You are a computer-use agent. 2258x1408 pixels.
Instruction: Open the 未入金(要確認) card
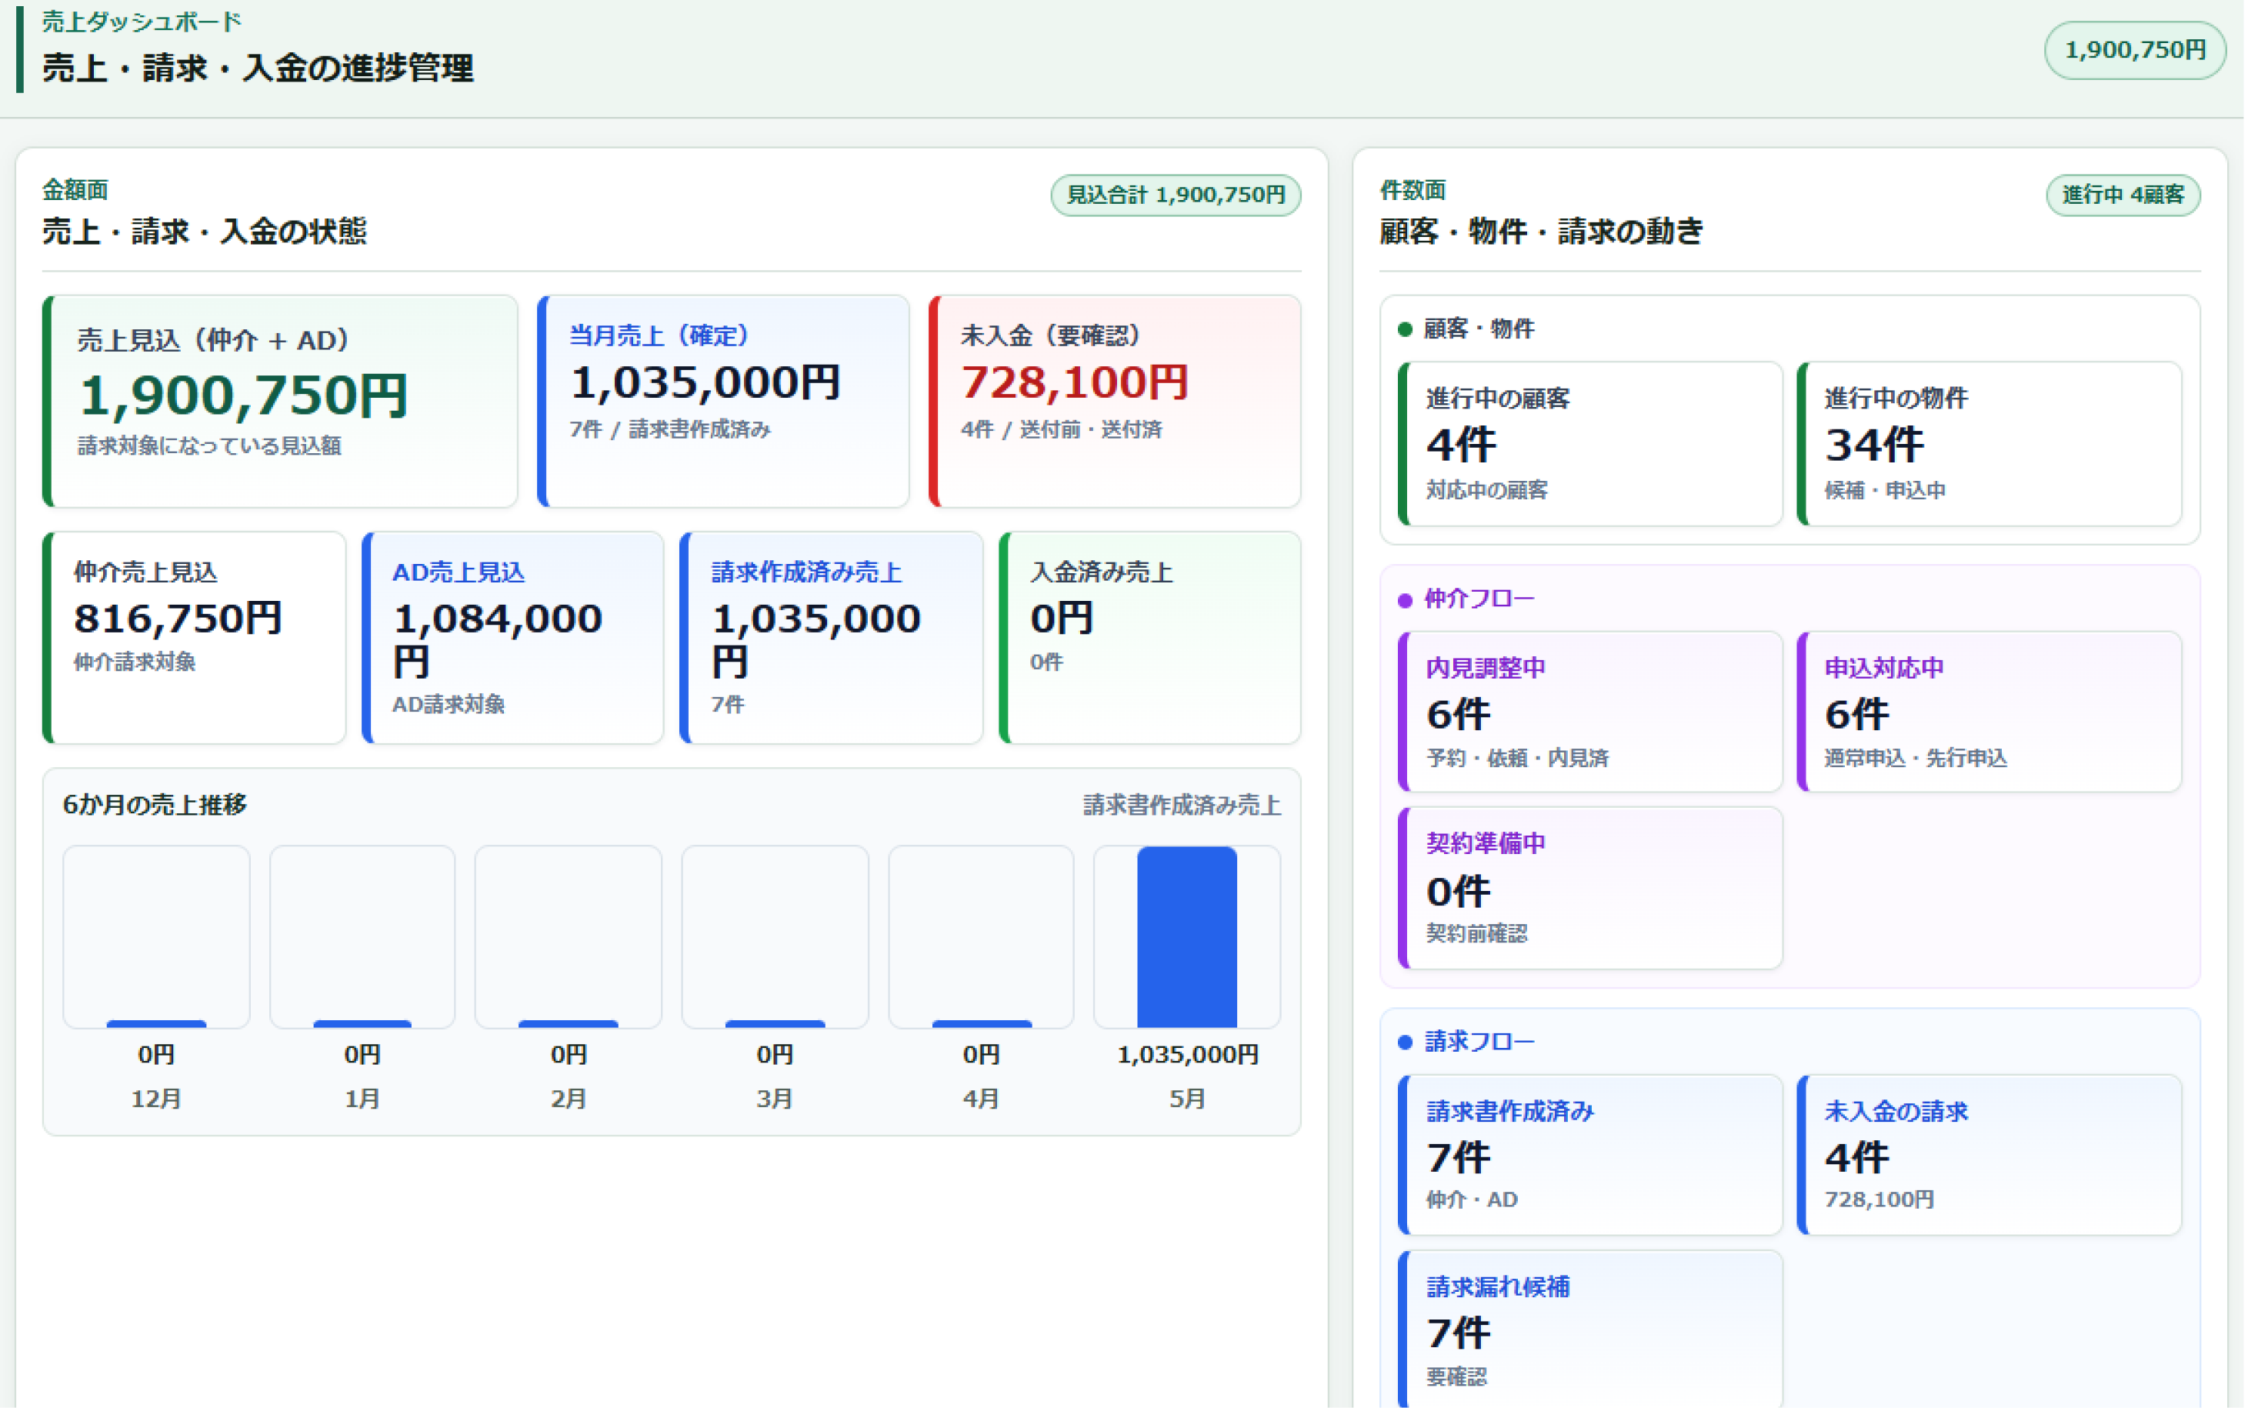(1121, 403)
